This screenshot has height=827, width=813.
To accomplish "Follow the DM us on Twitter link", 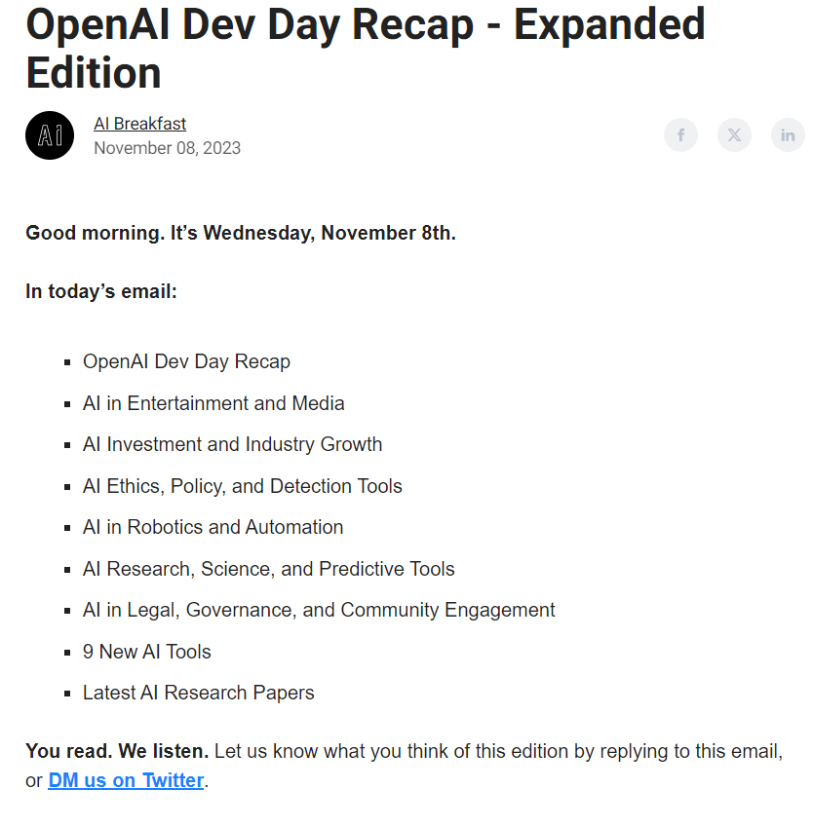I will (126, 780).
